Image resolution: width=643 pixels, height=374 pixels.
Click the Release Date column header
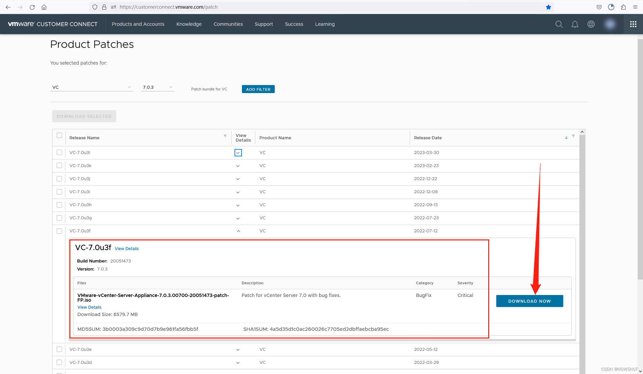point(428,138)
